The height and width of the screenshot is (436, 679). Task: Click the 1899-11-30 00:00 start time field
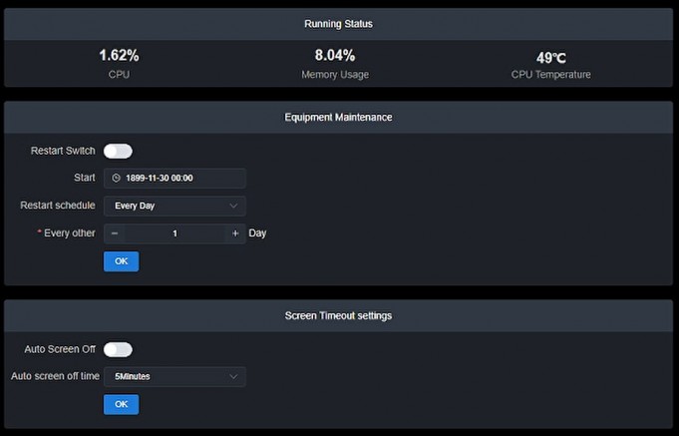(174, 178)
